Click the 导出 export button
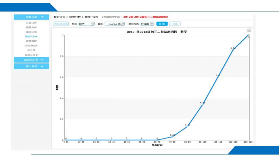 click(175, 24)
